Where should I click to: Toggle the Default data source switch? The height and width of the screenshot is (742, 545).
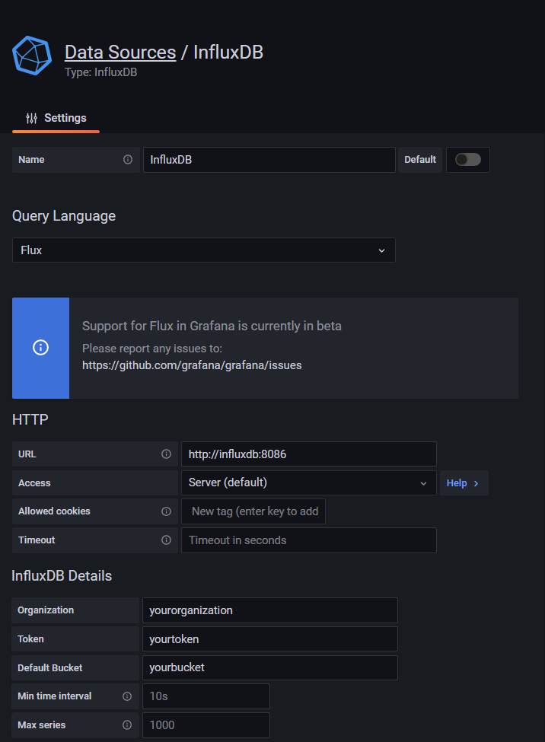(x=468, y=160)
